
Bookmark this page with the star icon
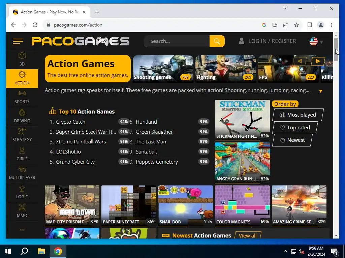point(296,25)
